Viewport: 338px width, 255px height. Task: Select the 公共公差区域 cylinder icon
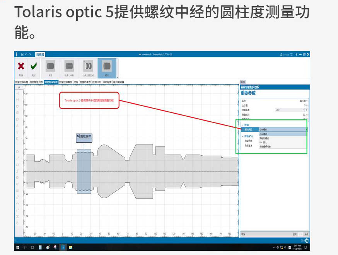coord(88,66)
